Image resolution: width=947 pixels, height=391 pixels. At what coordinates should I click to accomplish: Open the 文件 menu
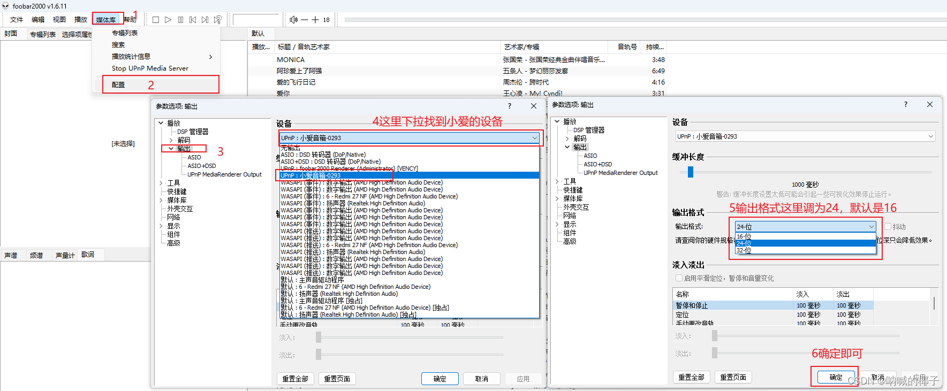pos(17,20)
